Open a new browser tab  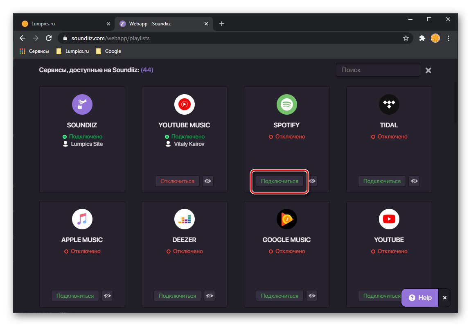[x=222, y=24]
